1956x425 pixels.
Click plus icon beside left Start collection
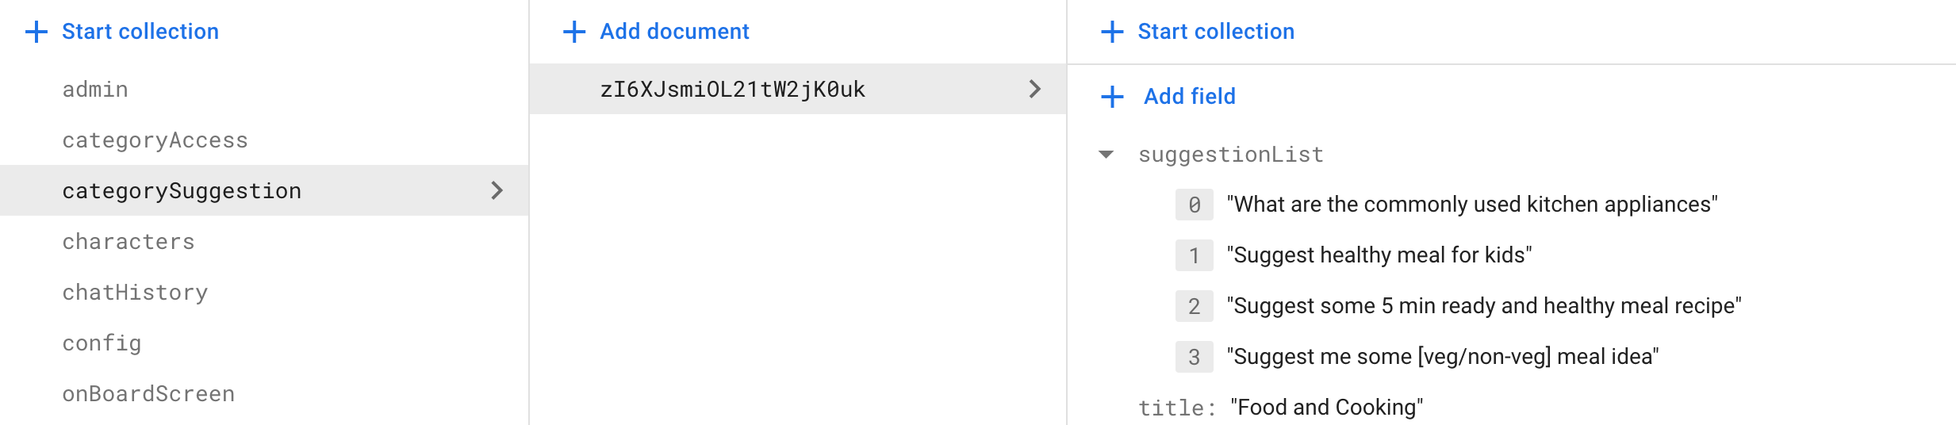pos(36,32)
